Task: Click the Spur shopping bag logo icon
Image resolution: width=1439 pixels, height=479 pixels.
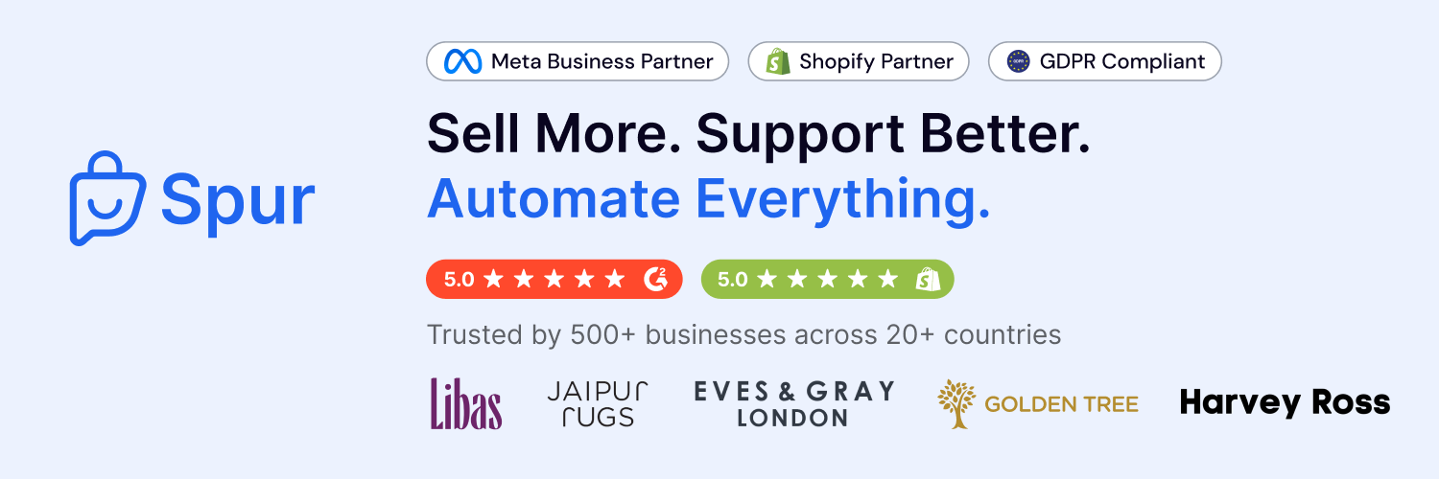Action: point(107,198)
